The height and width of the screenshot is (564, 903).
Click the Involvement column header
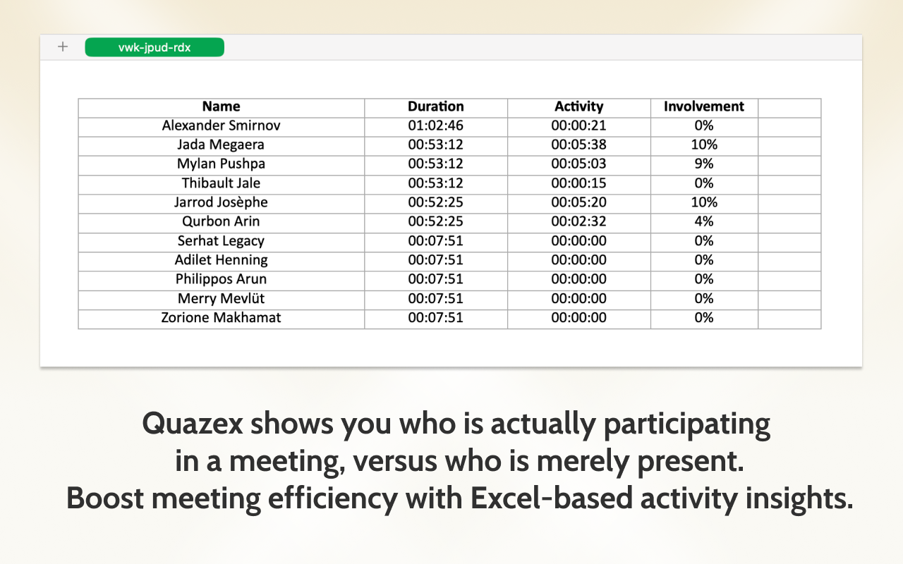point(703,106)
